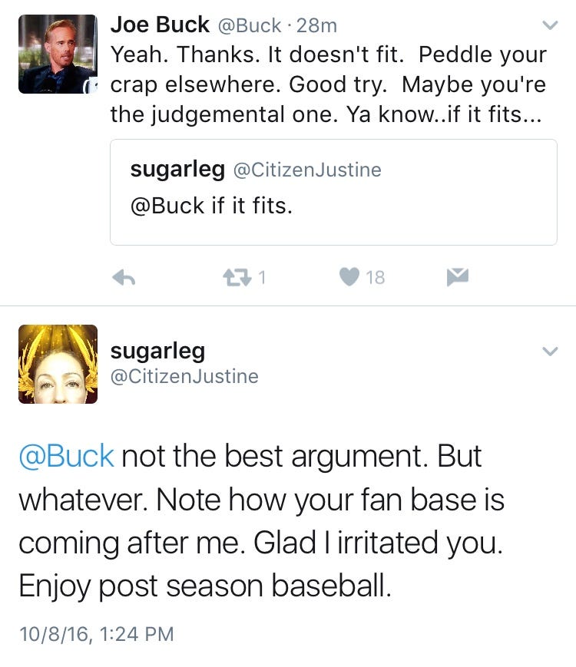This screenshot has width=576, height=667.
Task: Expand options chevron on Joe Buck's tweet
Action: coord(550,25)
